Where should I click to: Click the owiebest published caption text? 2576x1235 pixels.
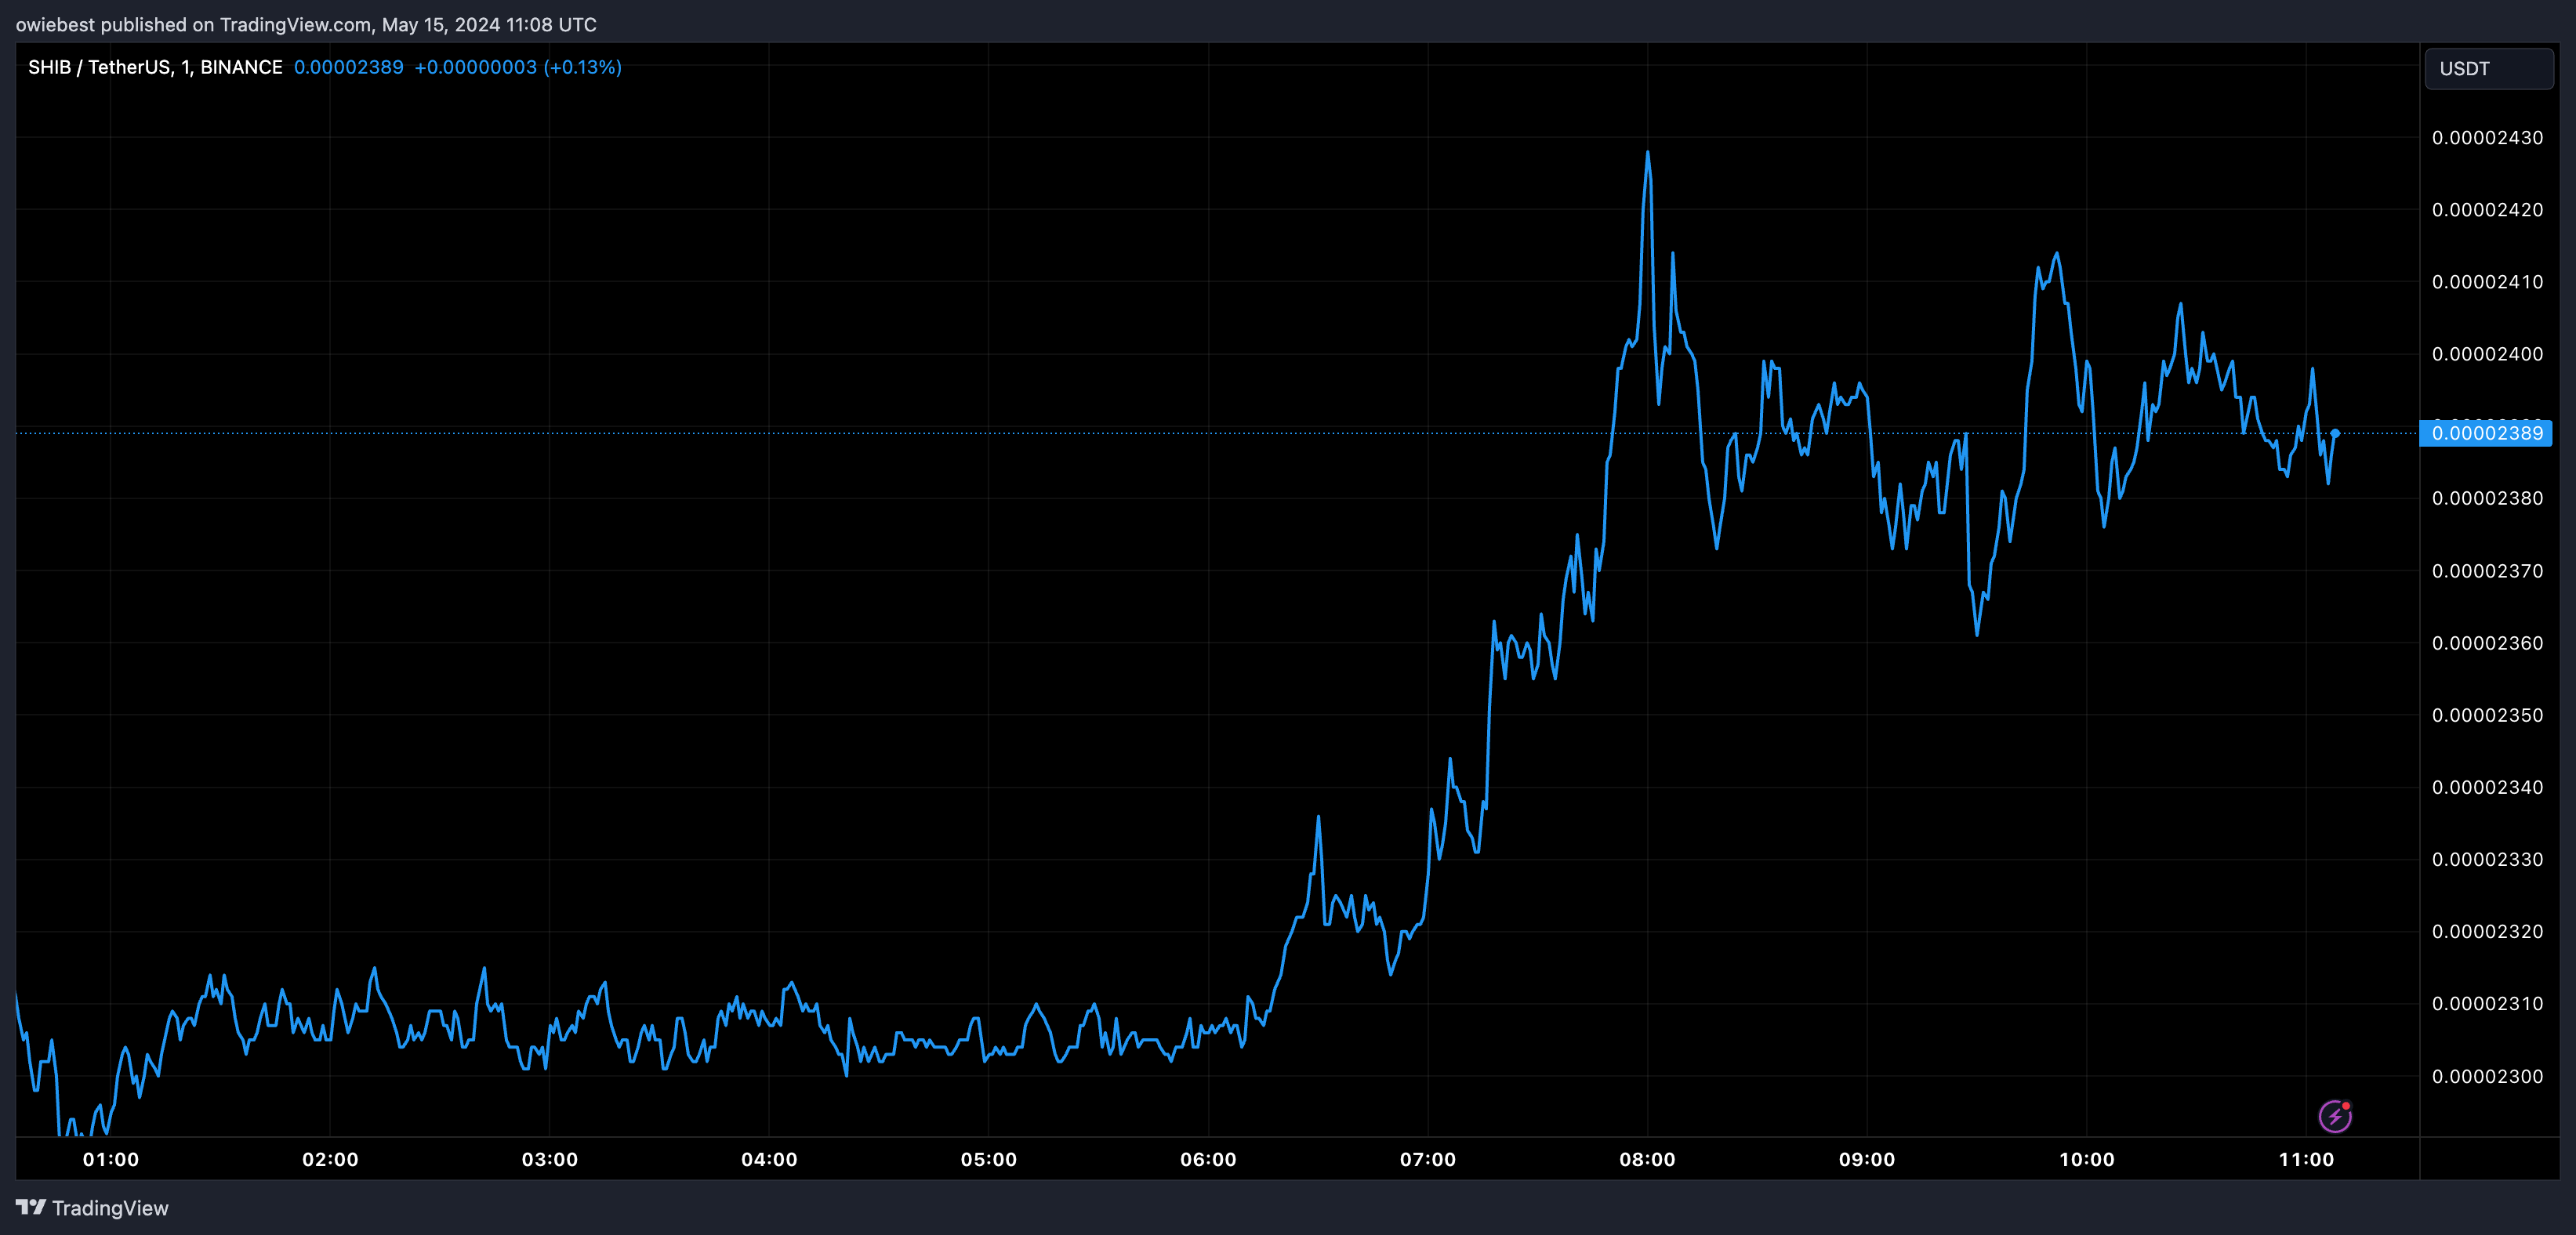point(306,24)
